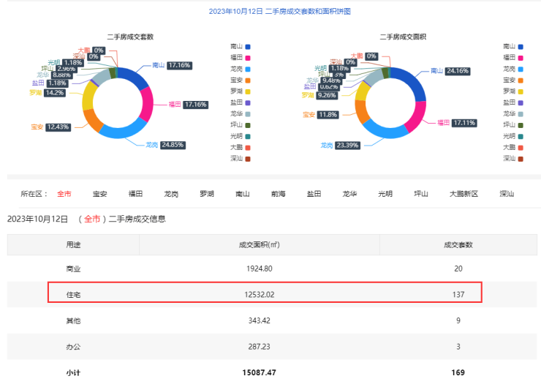Select the 全市 district filter tab
Screen dimensions: 541x387
coord(64,194)
